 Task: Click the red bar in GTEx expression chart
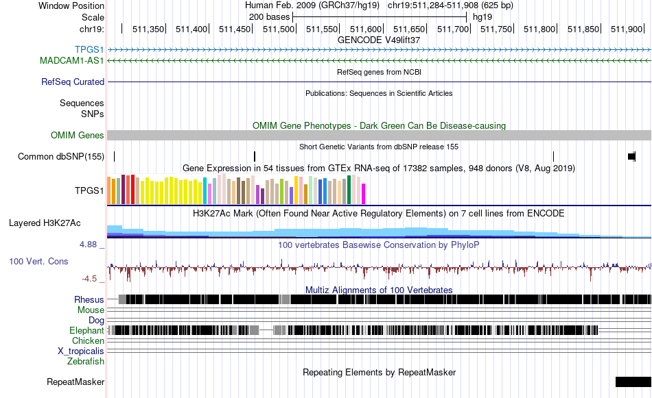pos(132,189)
